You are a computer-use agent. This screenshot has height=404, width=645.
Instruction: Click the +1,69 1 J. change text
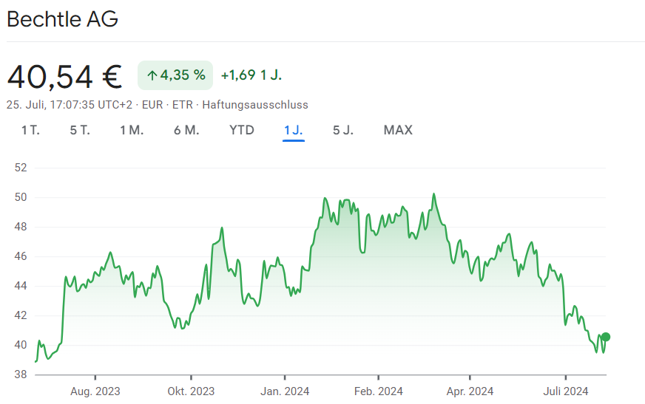(251, 75)
